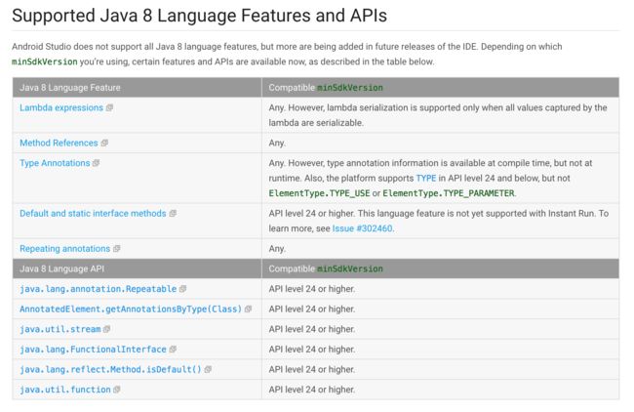Click 'API level 24 or higher.' in java.lang.annotation.Repeatable row
Viewport: 634px width, 412px height.
coord(312,289)
